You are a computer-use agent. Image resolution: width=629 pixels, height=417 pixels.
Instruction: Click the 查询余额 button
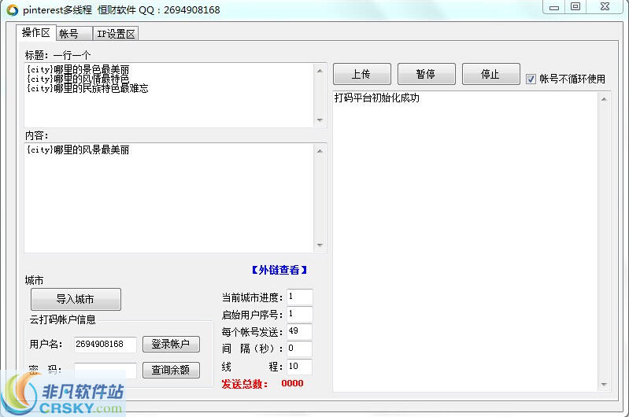click(x=171, y=370)
